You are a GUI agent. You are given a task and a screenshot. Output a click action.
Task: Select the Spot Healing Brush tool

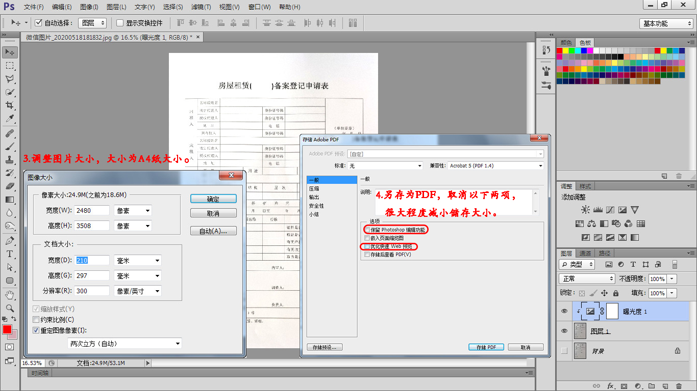[10, 133]
